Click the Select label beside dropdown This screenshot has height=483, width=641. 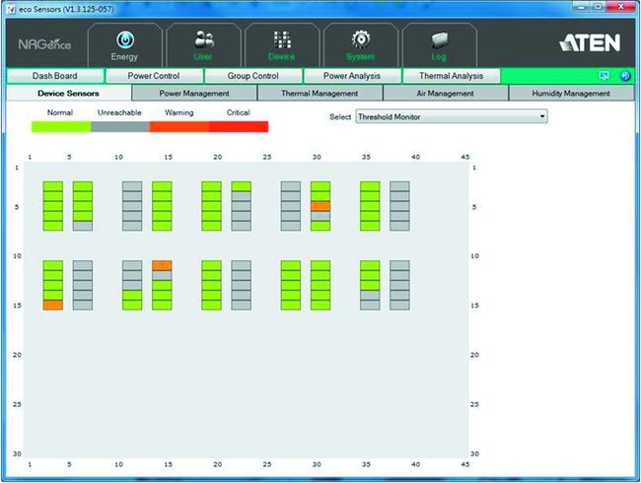(340, 117)
